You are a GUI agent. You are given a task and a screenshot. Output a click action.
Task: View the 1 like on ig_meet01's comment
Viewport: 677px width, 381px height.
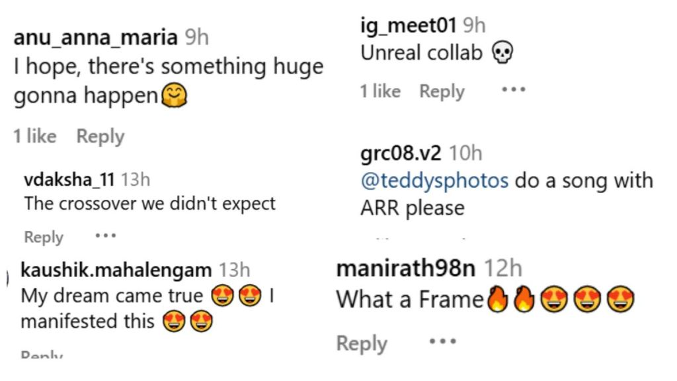(380, 91)
